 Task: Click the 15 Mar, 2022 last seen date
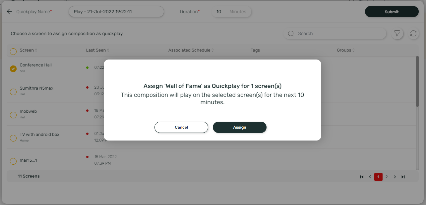coord(105,157)
